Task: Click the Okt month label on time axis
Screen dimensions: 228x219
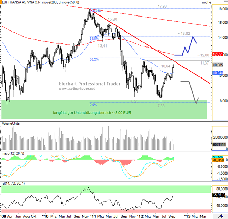Action: [34, 216]
